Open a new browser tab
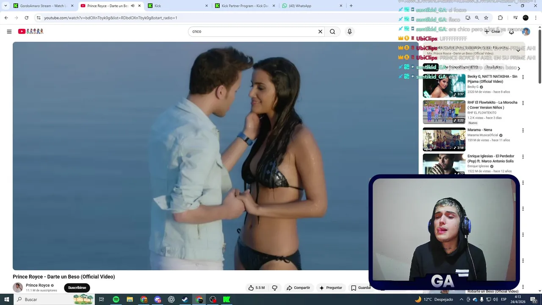The width and height of the screenshot is (542, 305). click(x=351, y=6)
